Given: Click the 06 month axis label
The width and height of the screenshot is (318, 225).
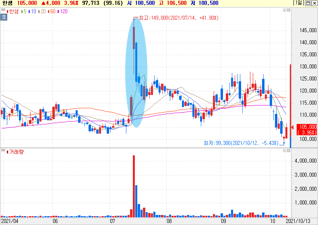Looking at the screenshot, I should pyautogui.click(x=55, y=221).
